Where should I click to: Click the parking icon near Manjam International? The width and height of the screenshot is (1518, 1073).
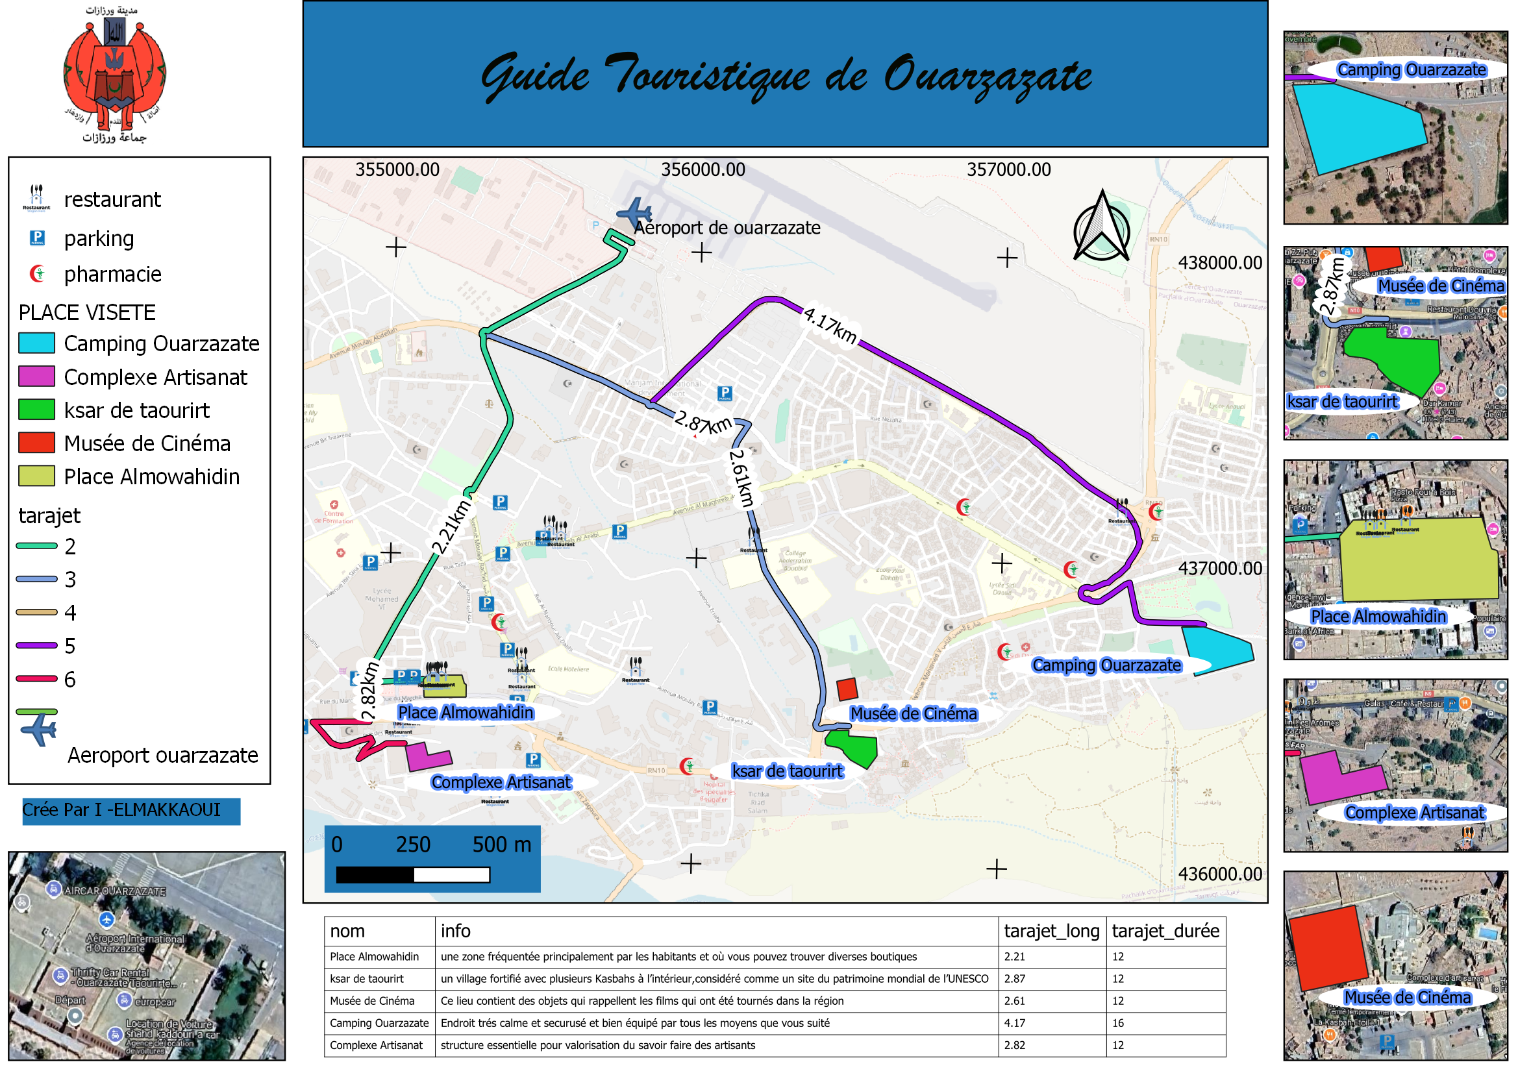point(725,394)
